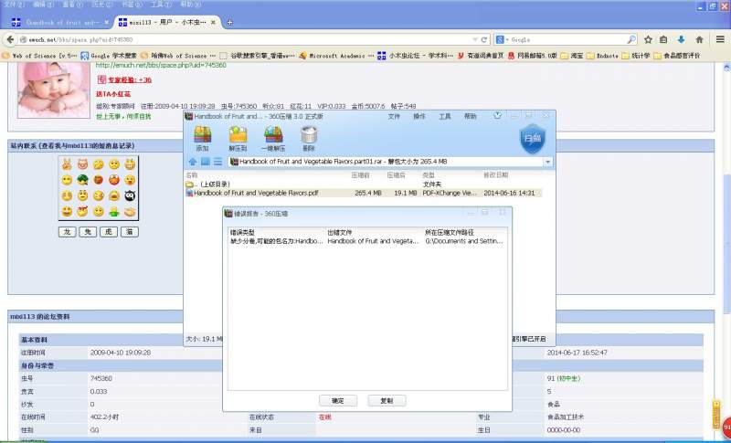Close the Handbook of fruit browser tab
Image resolution: width=731 pixels, height=443 pixels.
pyautogui.click(x=106, y=22)
